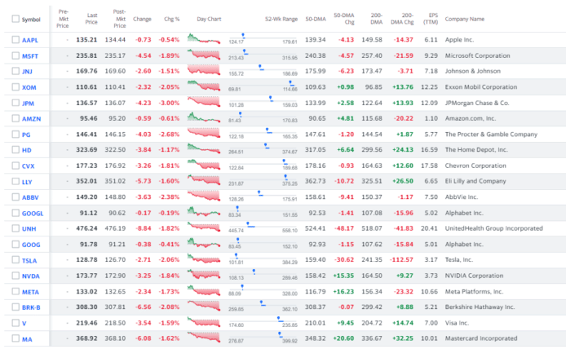This screenshot has height=349, width=566.
Task: Click UnitedHealth Group Incorporated name
Action: coord(493,228)
